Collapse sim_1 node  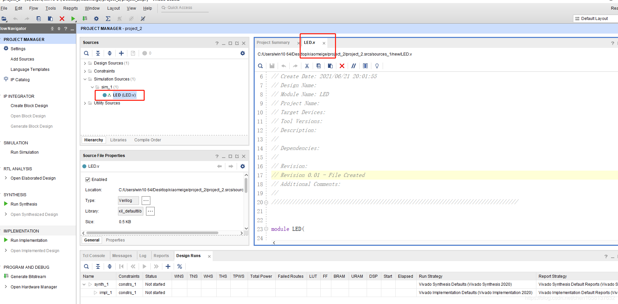pyautogui.click(x=92, y=87)
